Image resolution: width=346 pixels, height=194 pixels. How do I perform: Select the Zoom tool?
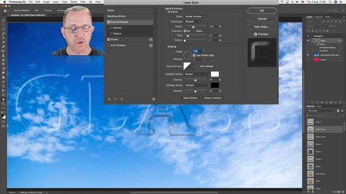pyautogui.click(x=3, y=103)
